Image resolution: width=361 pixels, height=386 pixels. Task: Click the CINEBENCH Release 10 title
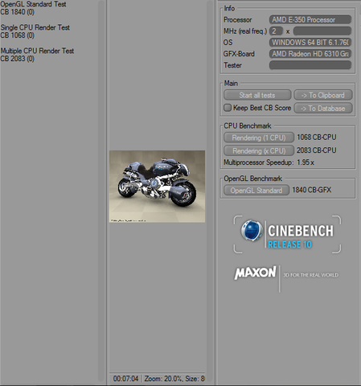[x=301, y=236]
